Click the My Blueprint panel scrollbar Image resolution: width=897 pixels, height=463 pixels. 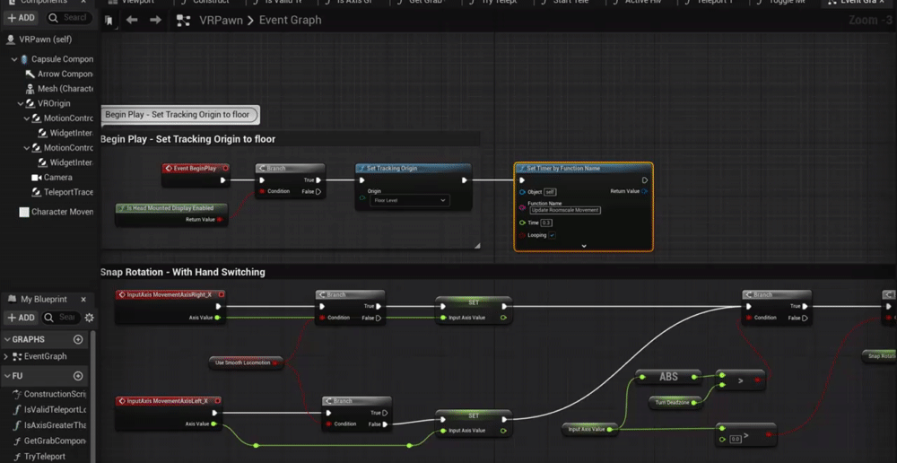[x=92, y=395]
